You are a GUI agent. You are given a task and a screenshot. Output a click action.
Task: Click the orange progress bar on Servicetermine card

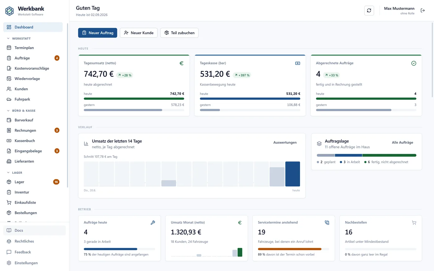tap(290, 249)
